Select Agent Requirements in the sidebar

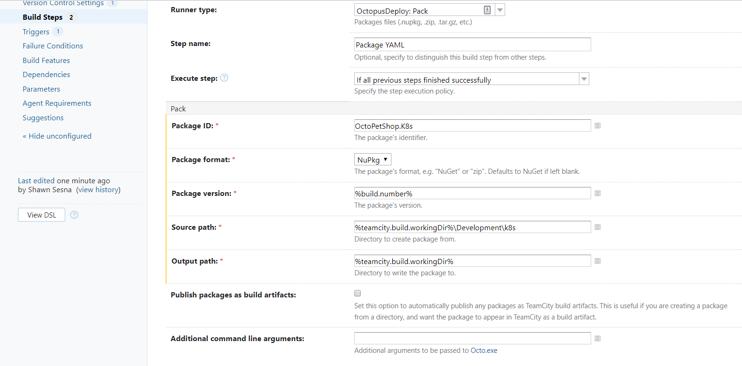(x=57, y=103)
